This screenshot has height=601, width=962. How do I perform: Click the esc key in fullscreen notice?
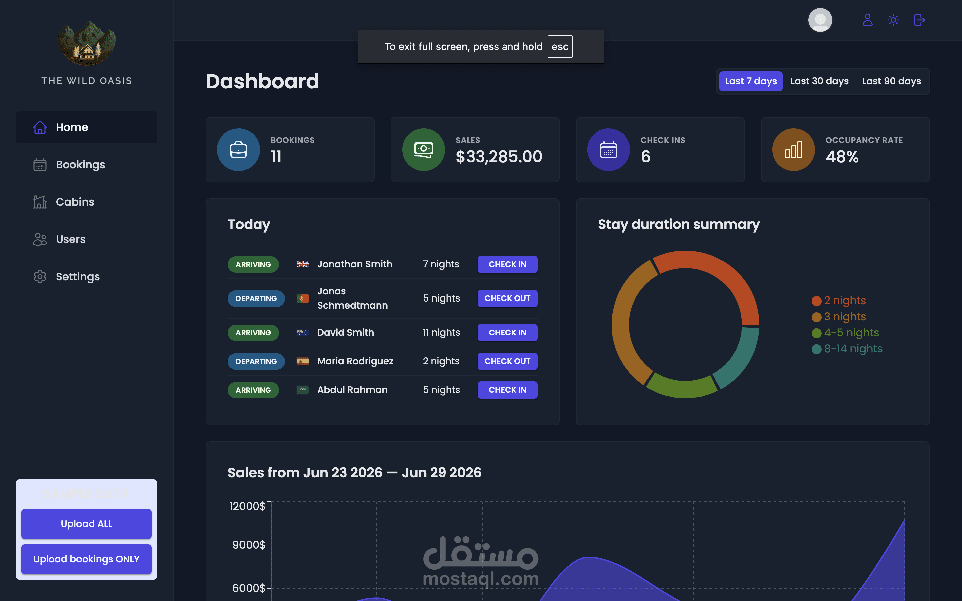[x=560, y=46]
